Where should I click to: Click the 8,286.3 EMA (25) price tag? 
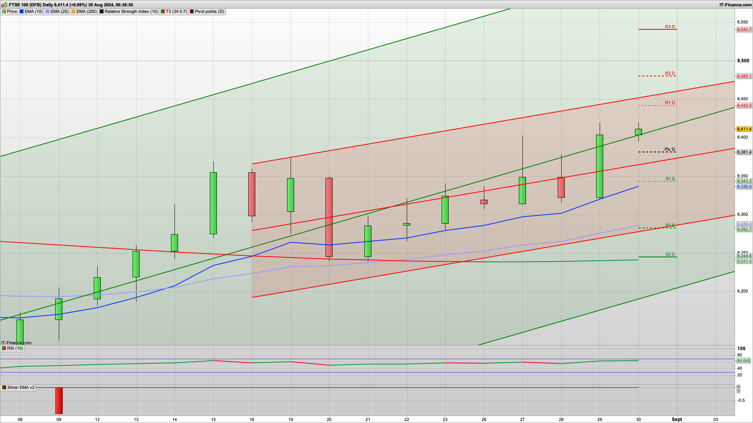[744, 224]
